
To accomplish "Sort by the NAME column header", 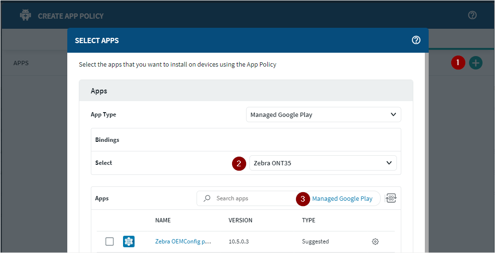I will [163, 220].
